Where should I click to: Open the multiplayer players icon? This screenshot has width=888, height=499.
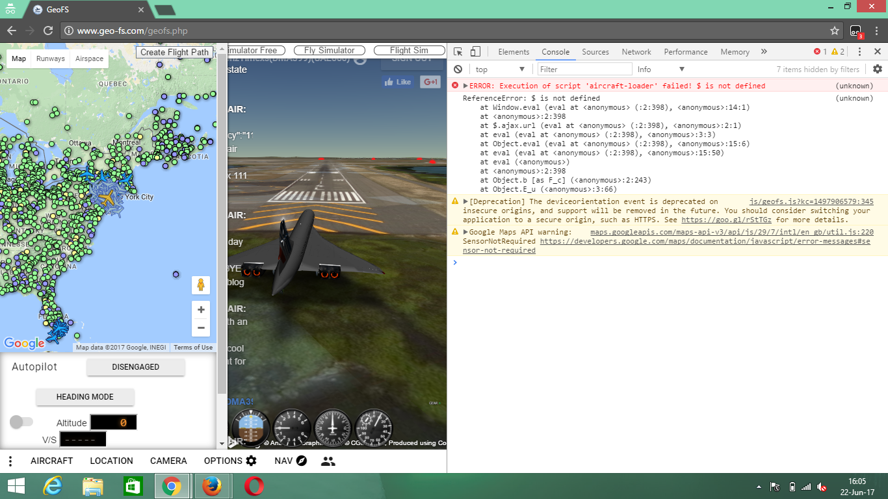(328, 461)
